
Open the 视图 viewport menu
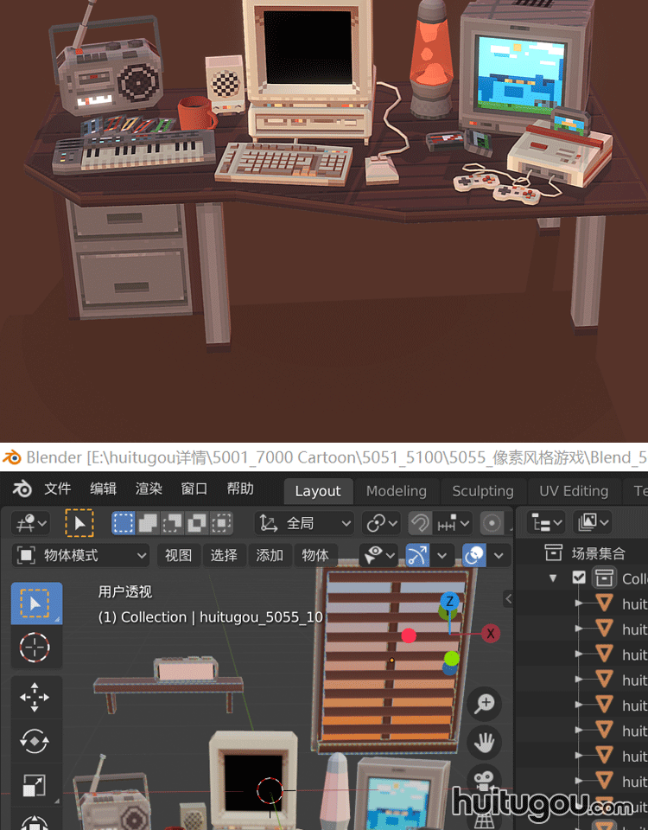(178, 555)
